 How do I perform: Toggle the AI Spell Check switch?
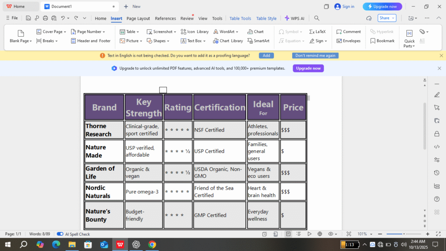pyautogui.click(x=60, y=234)
